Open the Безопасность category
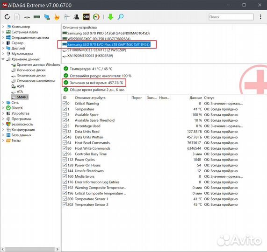This screenshot has width=267, height=252. click(x=22, y=124)
